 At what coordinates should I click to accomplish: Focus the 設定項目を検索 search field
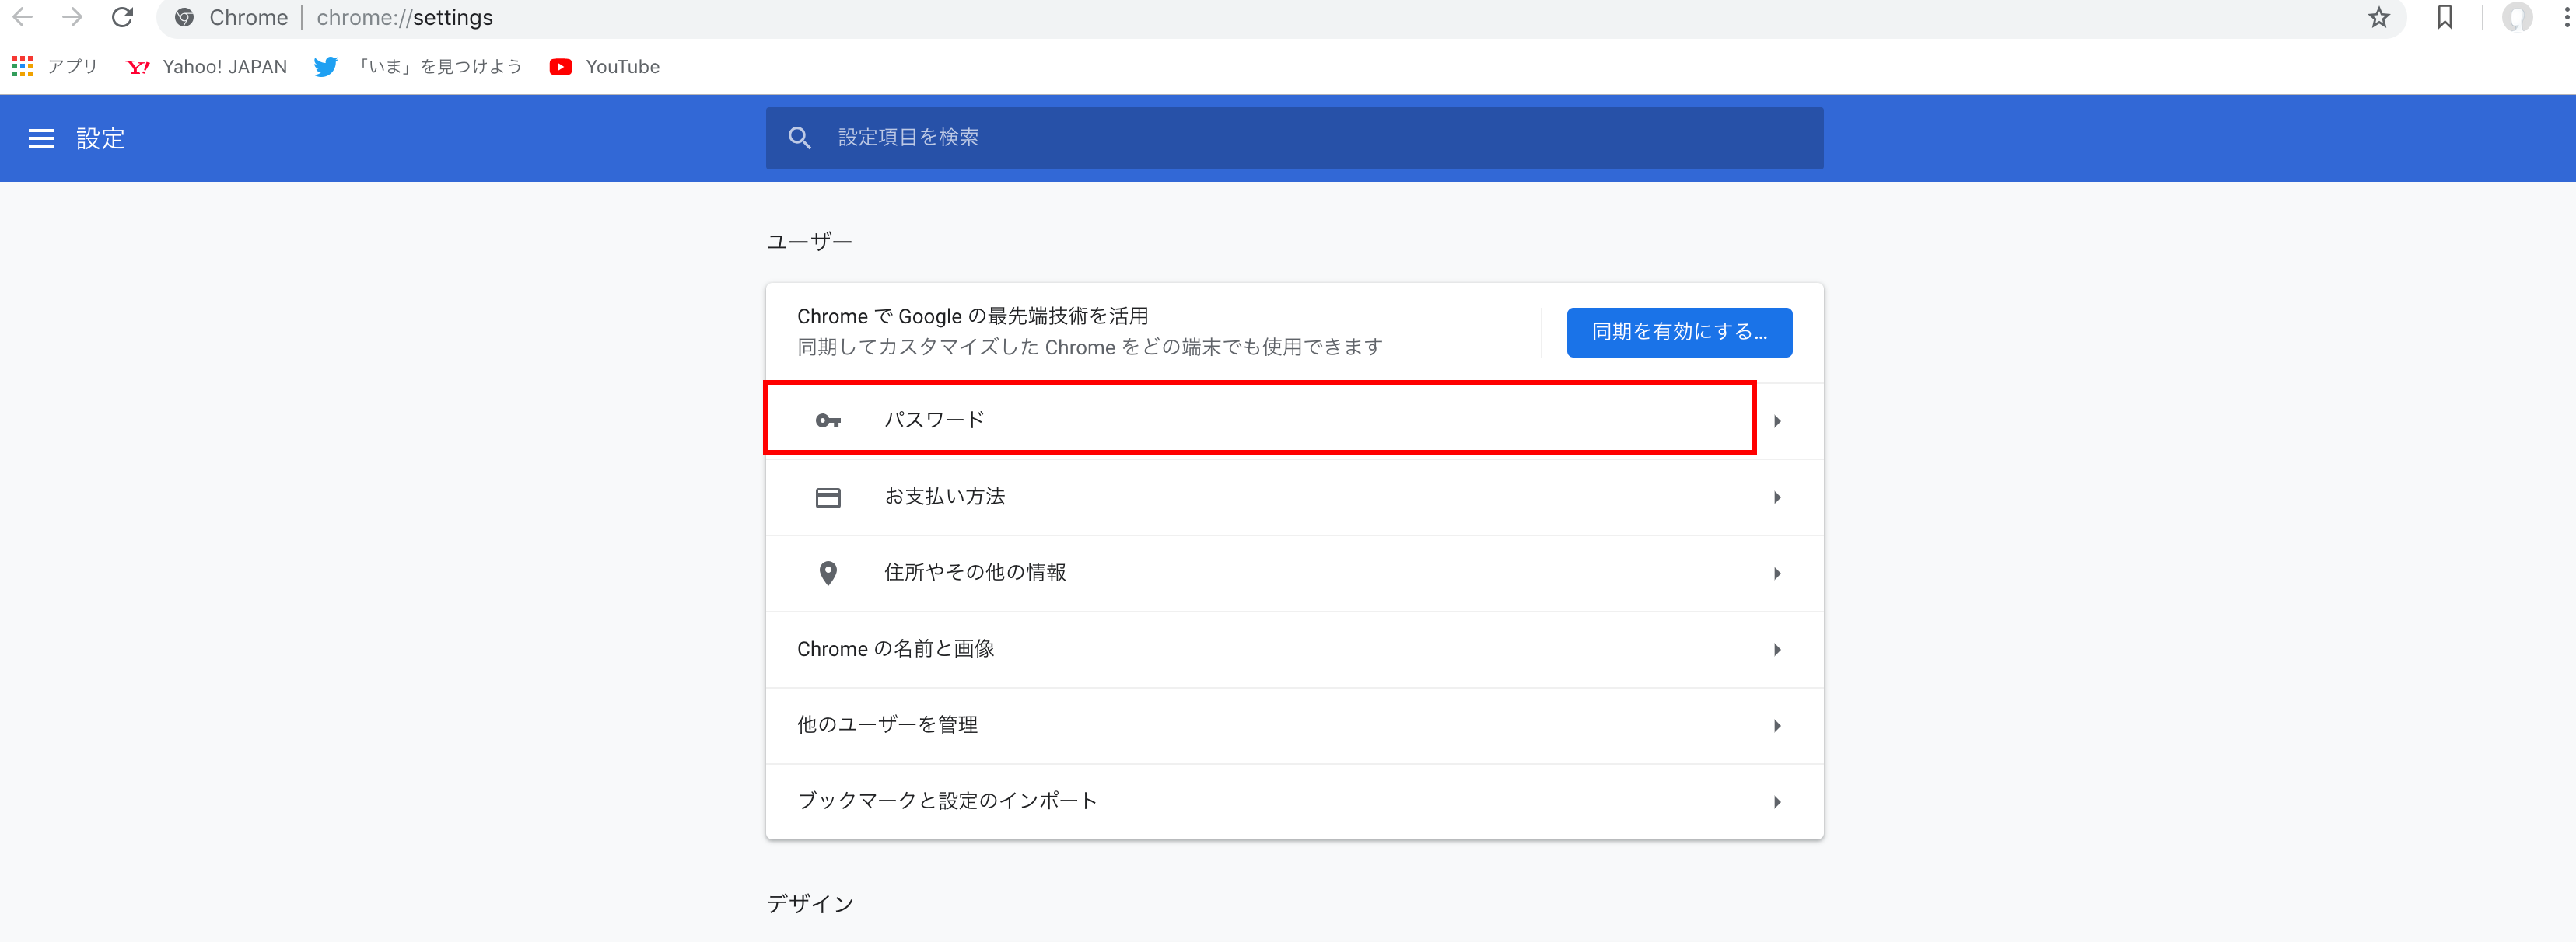[x=1295, y=138]
